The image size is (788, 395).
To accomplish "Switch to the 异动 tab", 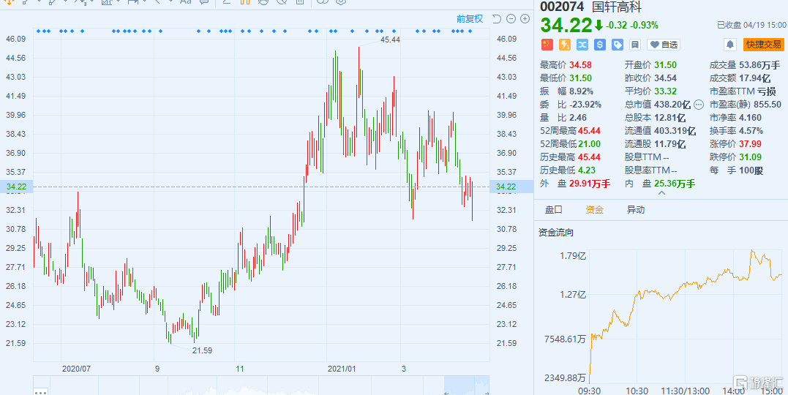I will pyautogui.click(x=636, y=209).
